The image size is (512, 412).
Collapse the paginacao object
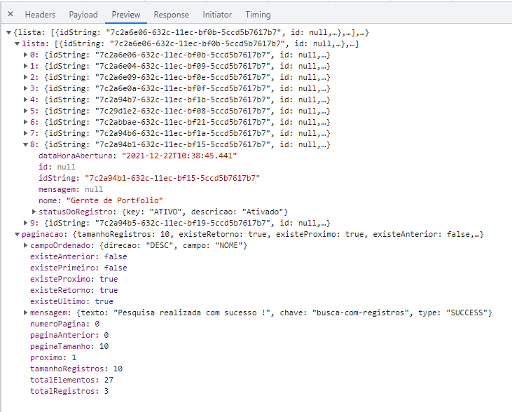(18, 234)
